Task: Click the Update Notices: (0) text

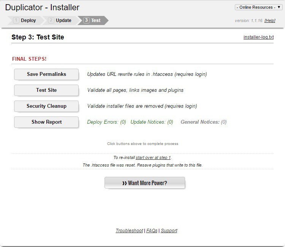Action: (x=152, y=122)
